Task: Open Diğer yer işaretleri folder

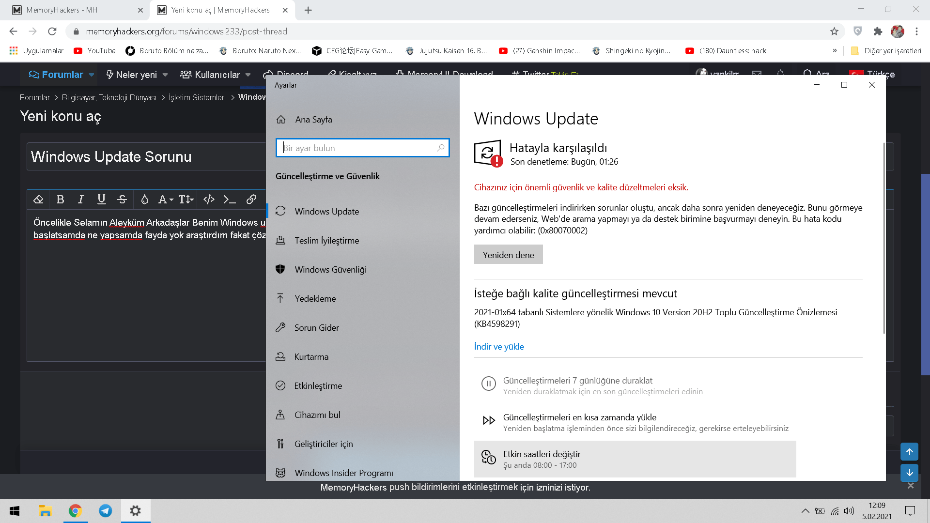Action: pyautogui.click(x=886, y=51)
